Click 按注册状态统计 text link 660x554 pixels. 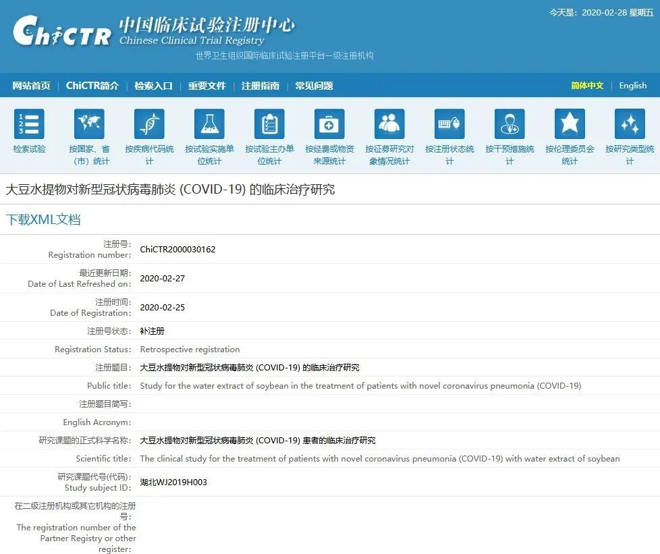[x=449, y=155]
